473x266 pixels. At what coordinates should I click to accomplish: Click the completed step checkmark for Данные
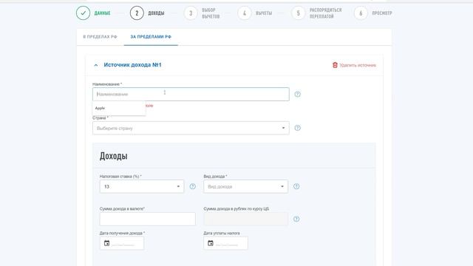[83, 13]
